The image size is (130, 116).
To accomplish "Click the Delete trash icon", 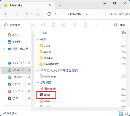I will point(85,25).
